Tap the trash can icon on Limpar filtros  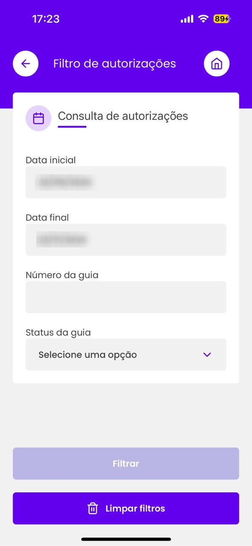93,508
